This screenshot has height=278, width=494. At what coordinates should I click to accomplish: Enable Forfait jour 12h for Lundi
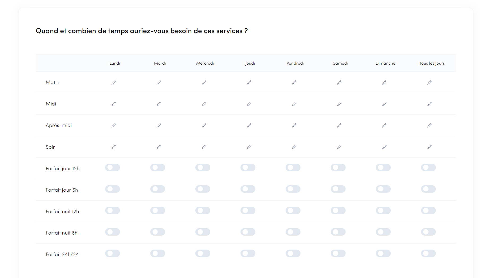113,167
